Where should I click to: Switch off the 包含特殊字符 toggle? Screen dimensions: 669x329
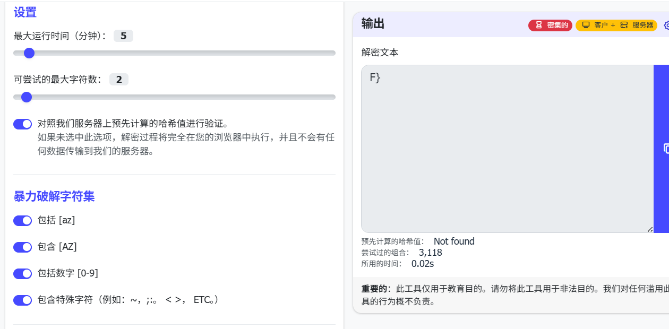(23, 300)
